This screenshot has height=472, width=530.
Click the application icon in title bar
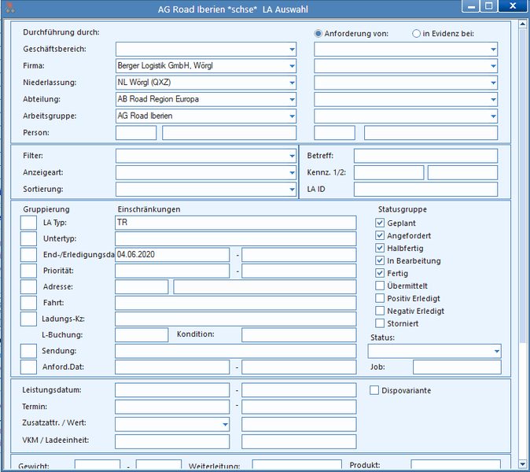pyautogui.click(x=10, y=8)
